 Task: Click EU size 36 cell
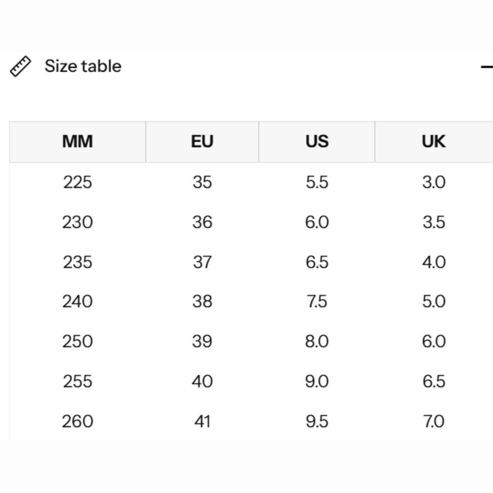click(202, 222)
